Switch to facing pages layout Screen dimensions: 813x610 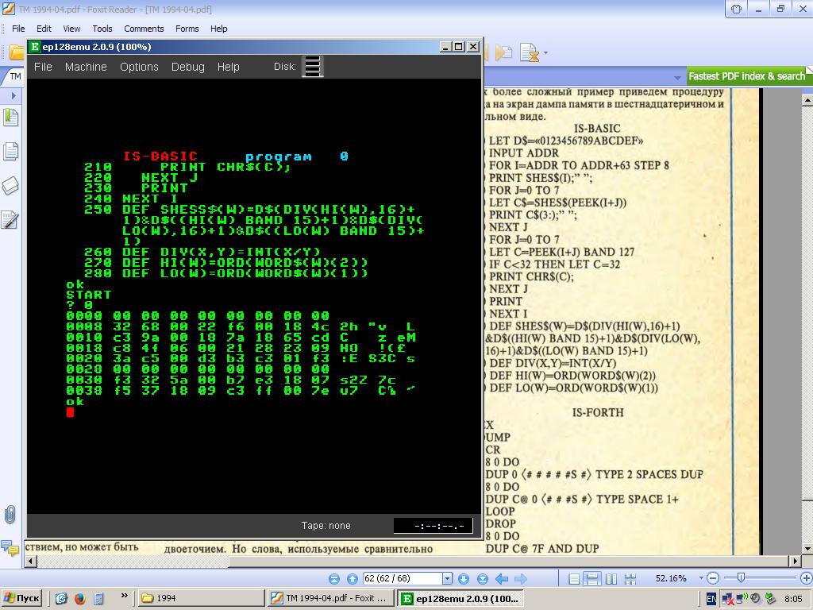point(611,578)
